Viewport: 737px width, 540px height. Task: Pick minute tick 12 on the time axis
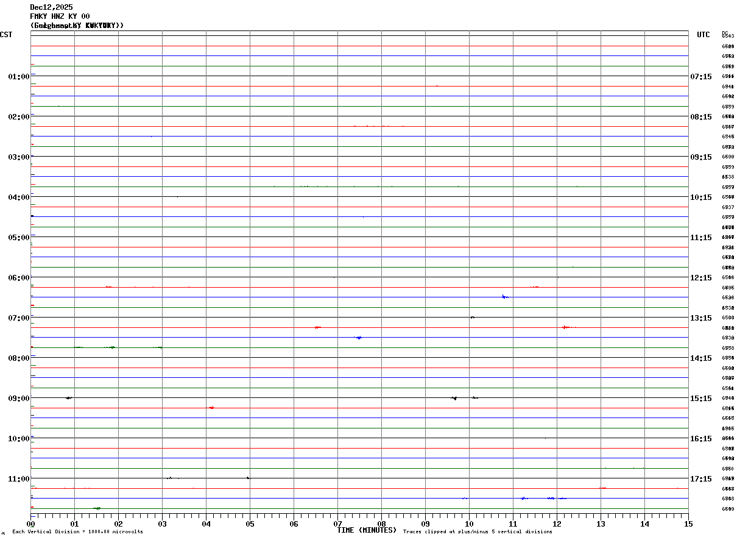(557, 524)
